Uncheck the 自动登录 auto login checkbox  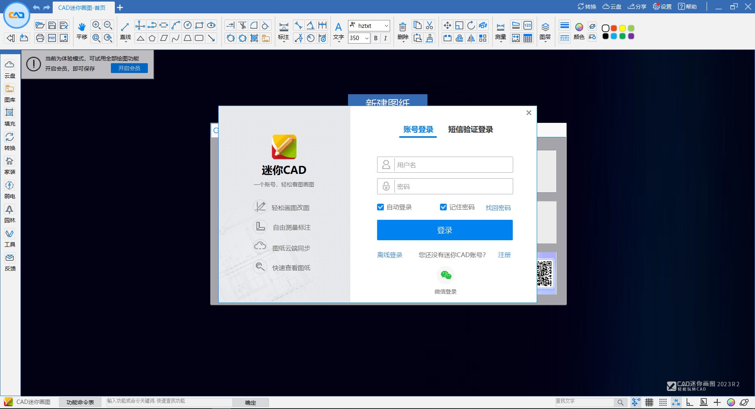[380, 207]
